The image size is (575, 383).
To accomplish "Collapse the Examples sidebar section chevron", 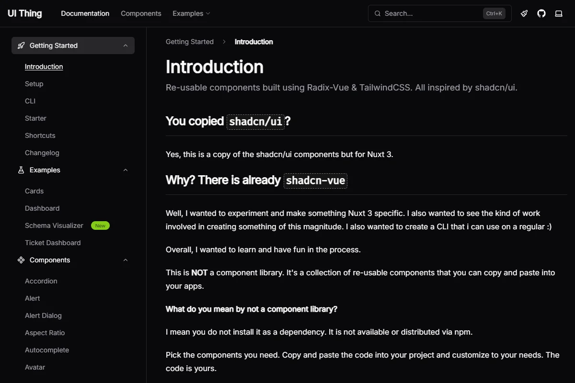I will pos(126,170).
